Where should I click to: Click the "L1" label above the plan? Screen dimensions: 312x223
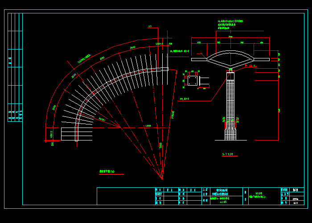pyautogui.click(x=150, y=27)
